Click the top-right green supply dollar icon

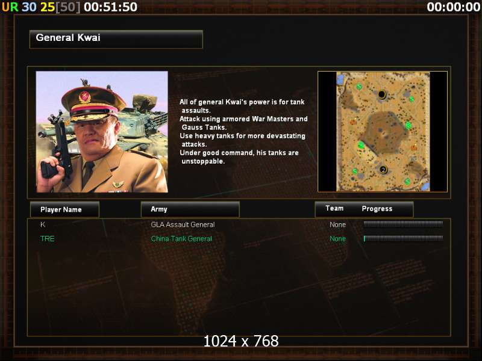(412, 99)
